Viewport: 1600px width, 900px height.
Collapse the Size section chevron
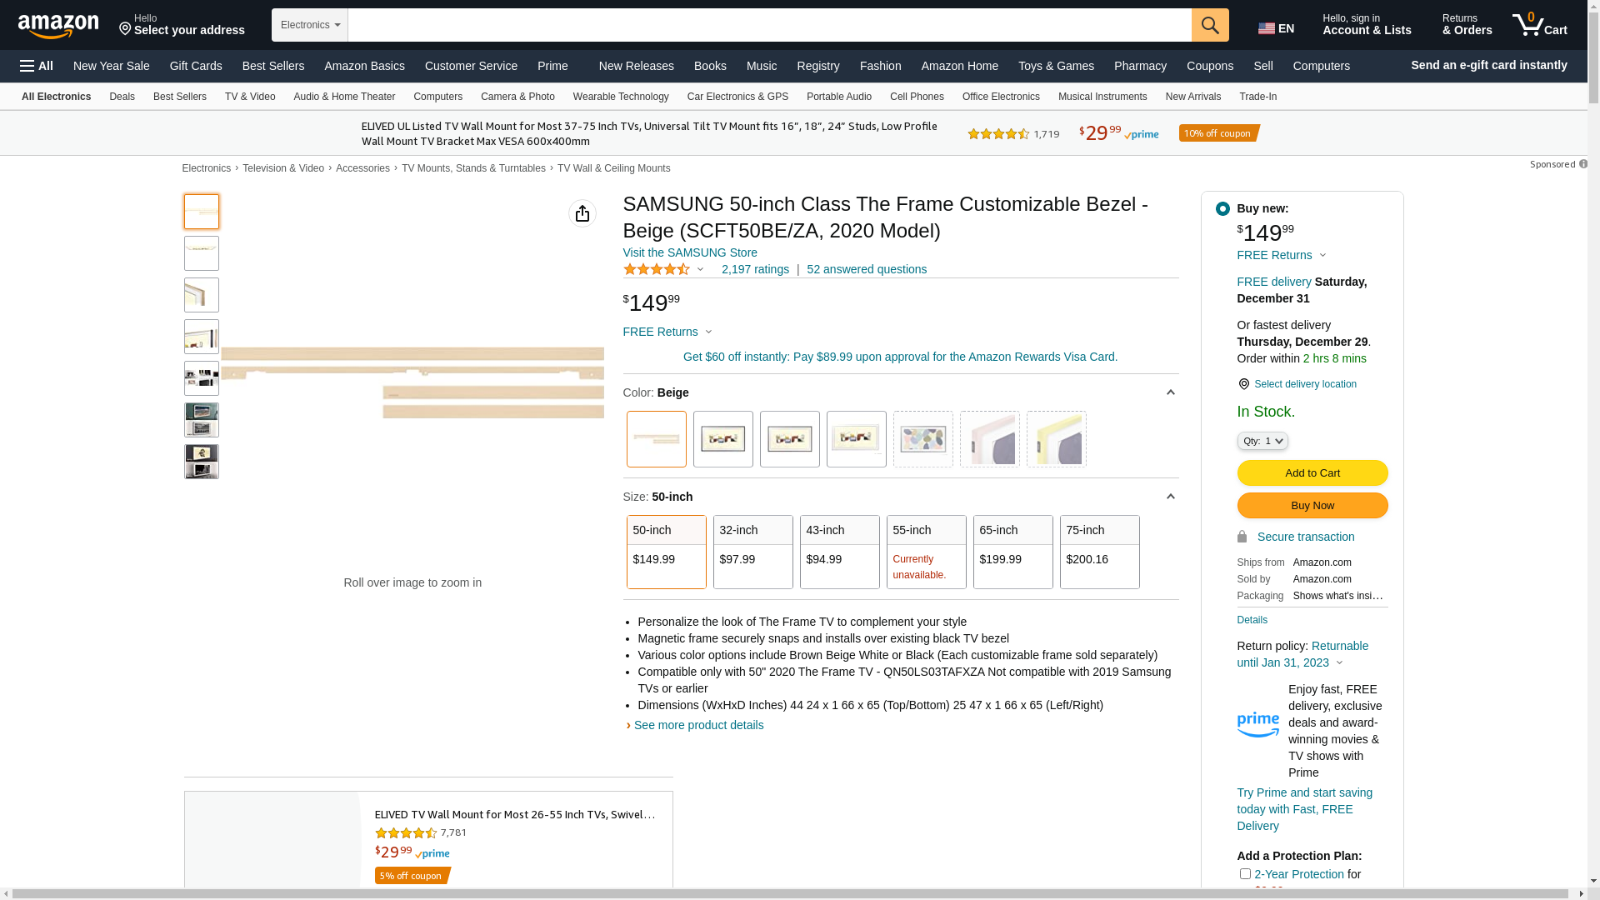(x=1171, y=497)
